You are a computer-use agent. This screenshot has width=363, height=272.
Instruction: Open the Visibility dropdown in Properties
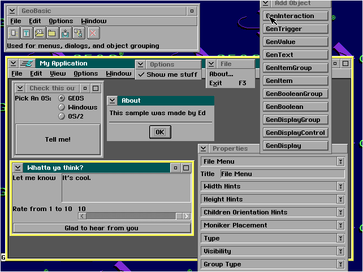340,251
